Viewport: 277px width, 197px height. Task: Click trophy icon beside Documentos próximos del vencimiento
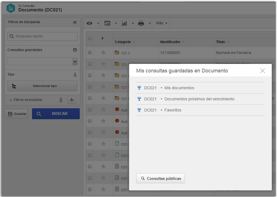click(x=139, y=99)
